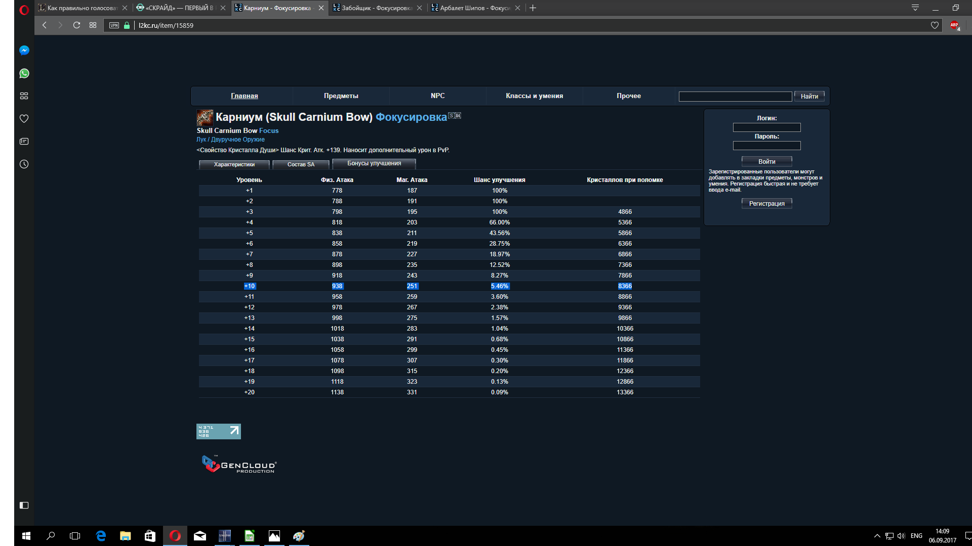972x546 pixels.
Task: Open Messenger in Opera sidebar
Action: 24,51
